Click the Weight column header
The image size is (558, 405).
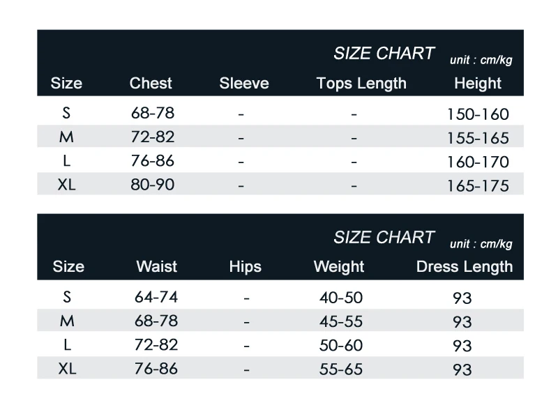tap(339, 268)
